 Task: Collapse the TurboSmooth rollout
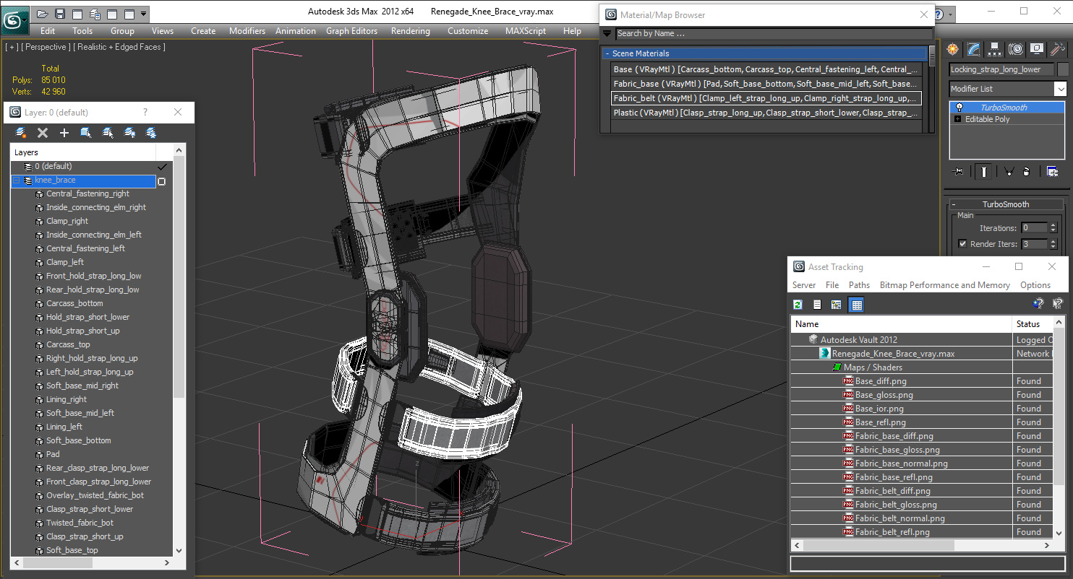tap(952, 204)
